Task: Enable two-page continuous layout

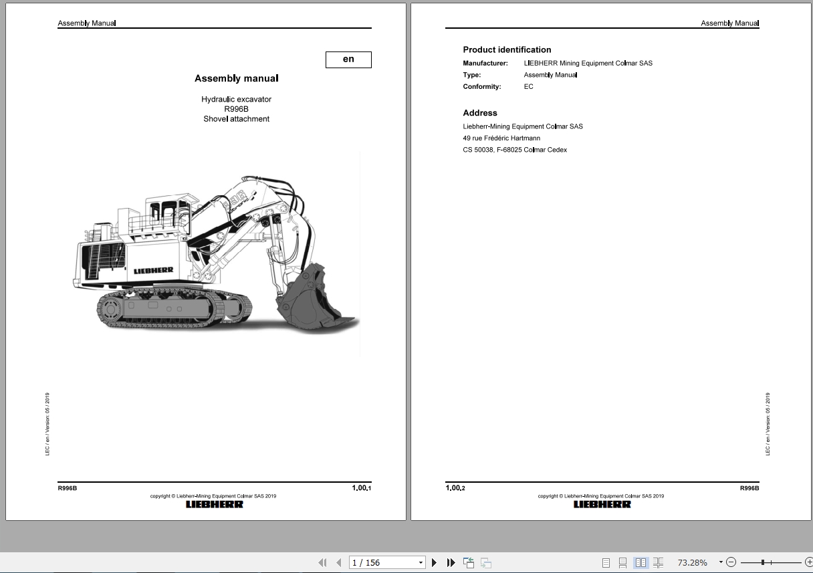Action: coord(659,562)
